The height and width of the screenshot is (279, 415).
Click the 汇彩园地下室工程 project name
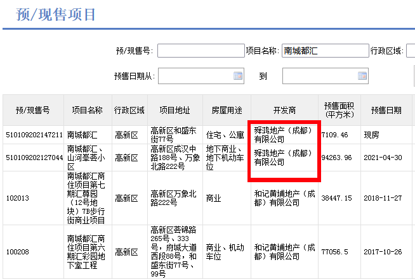click(86, 252)
